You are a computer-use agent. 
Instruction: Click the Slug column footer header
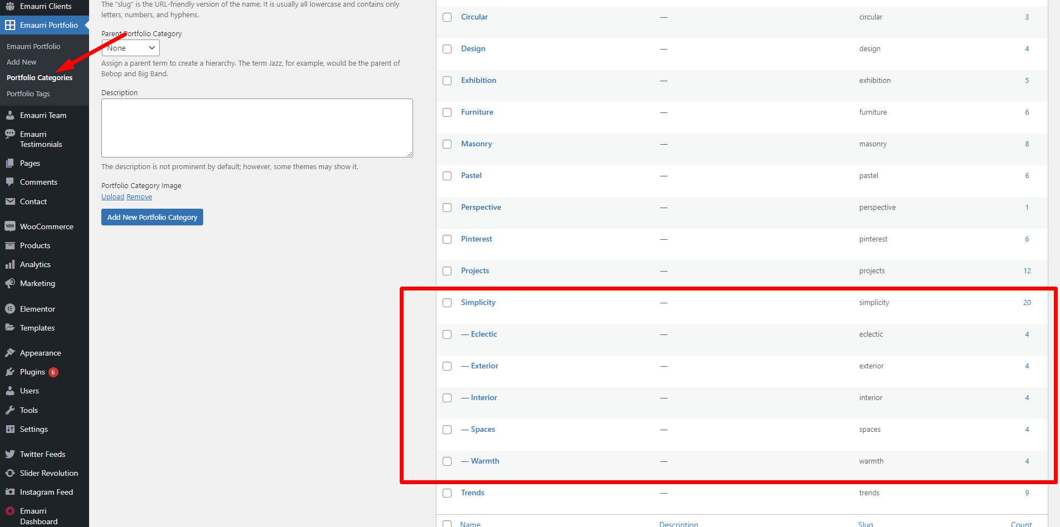point(865,524)
